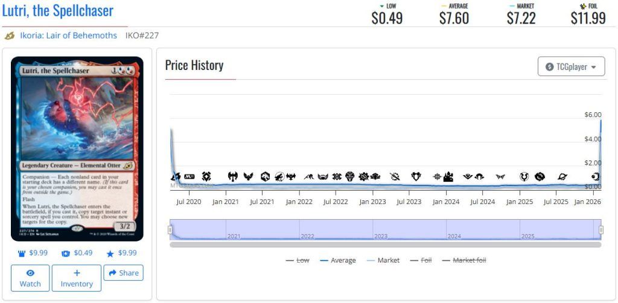Click the left range navigator handle
Screen dimensions: 618x303
[x=170, y=230]
